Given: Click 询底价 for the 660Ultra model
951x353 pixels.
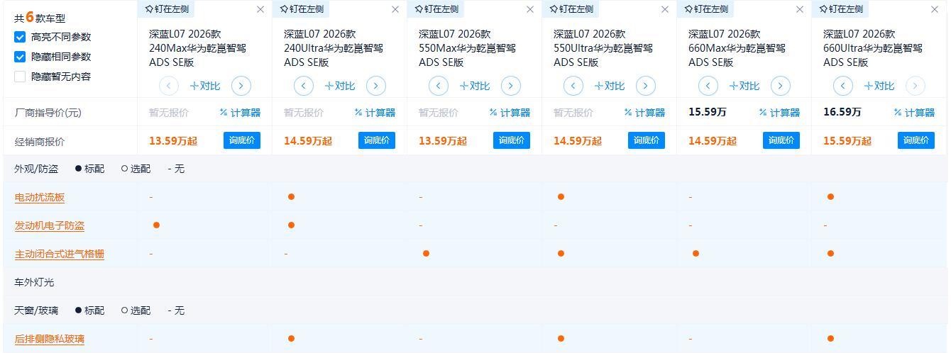Looking at the screenshot, I should [x=916, y=140].
